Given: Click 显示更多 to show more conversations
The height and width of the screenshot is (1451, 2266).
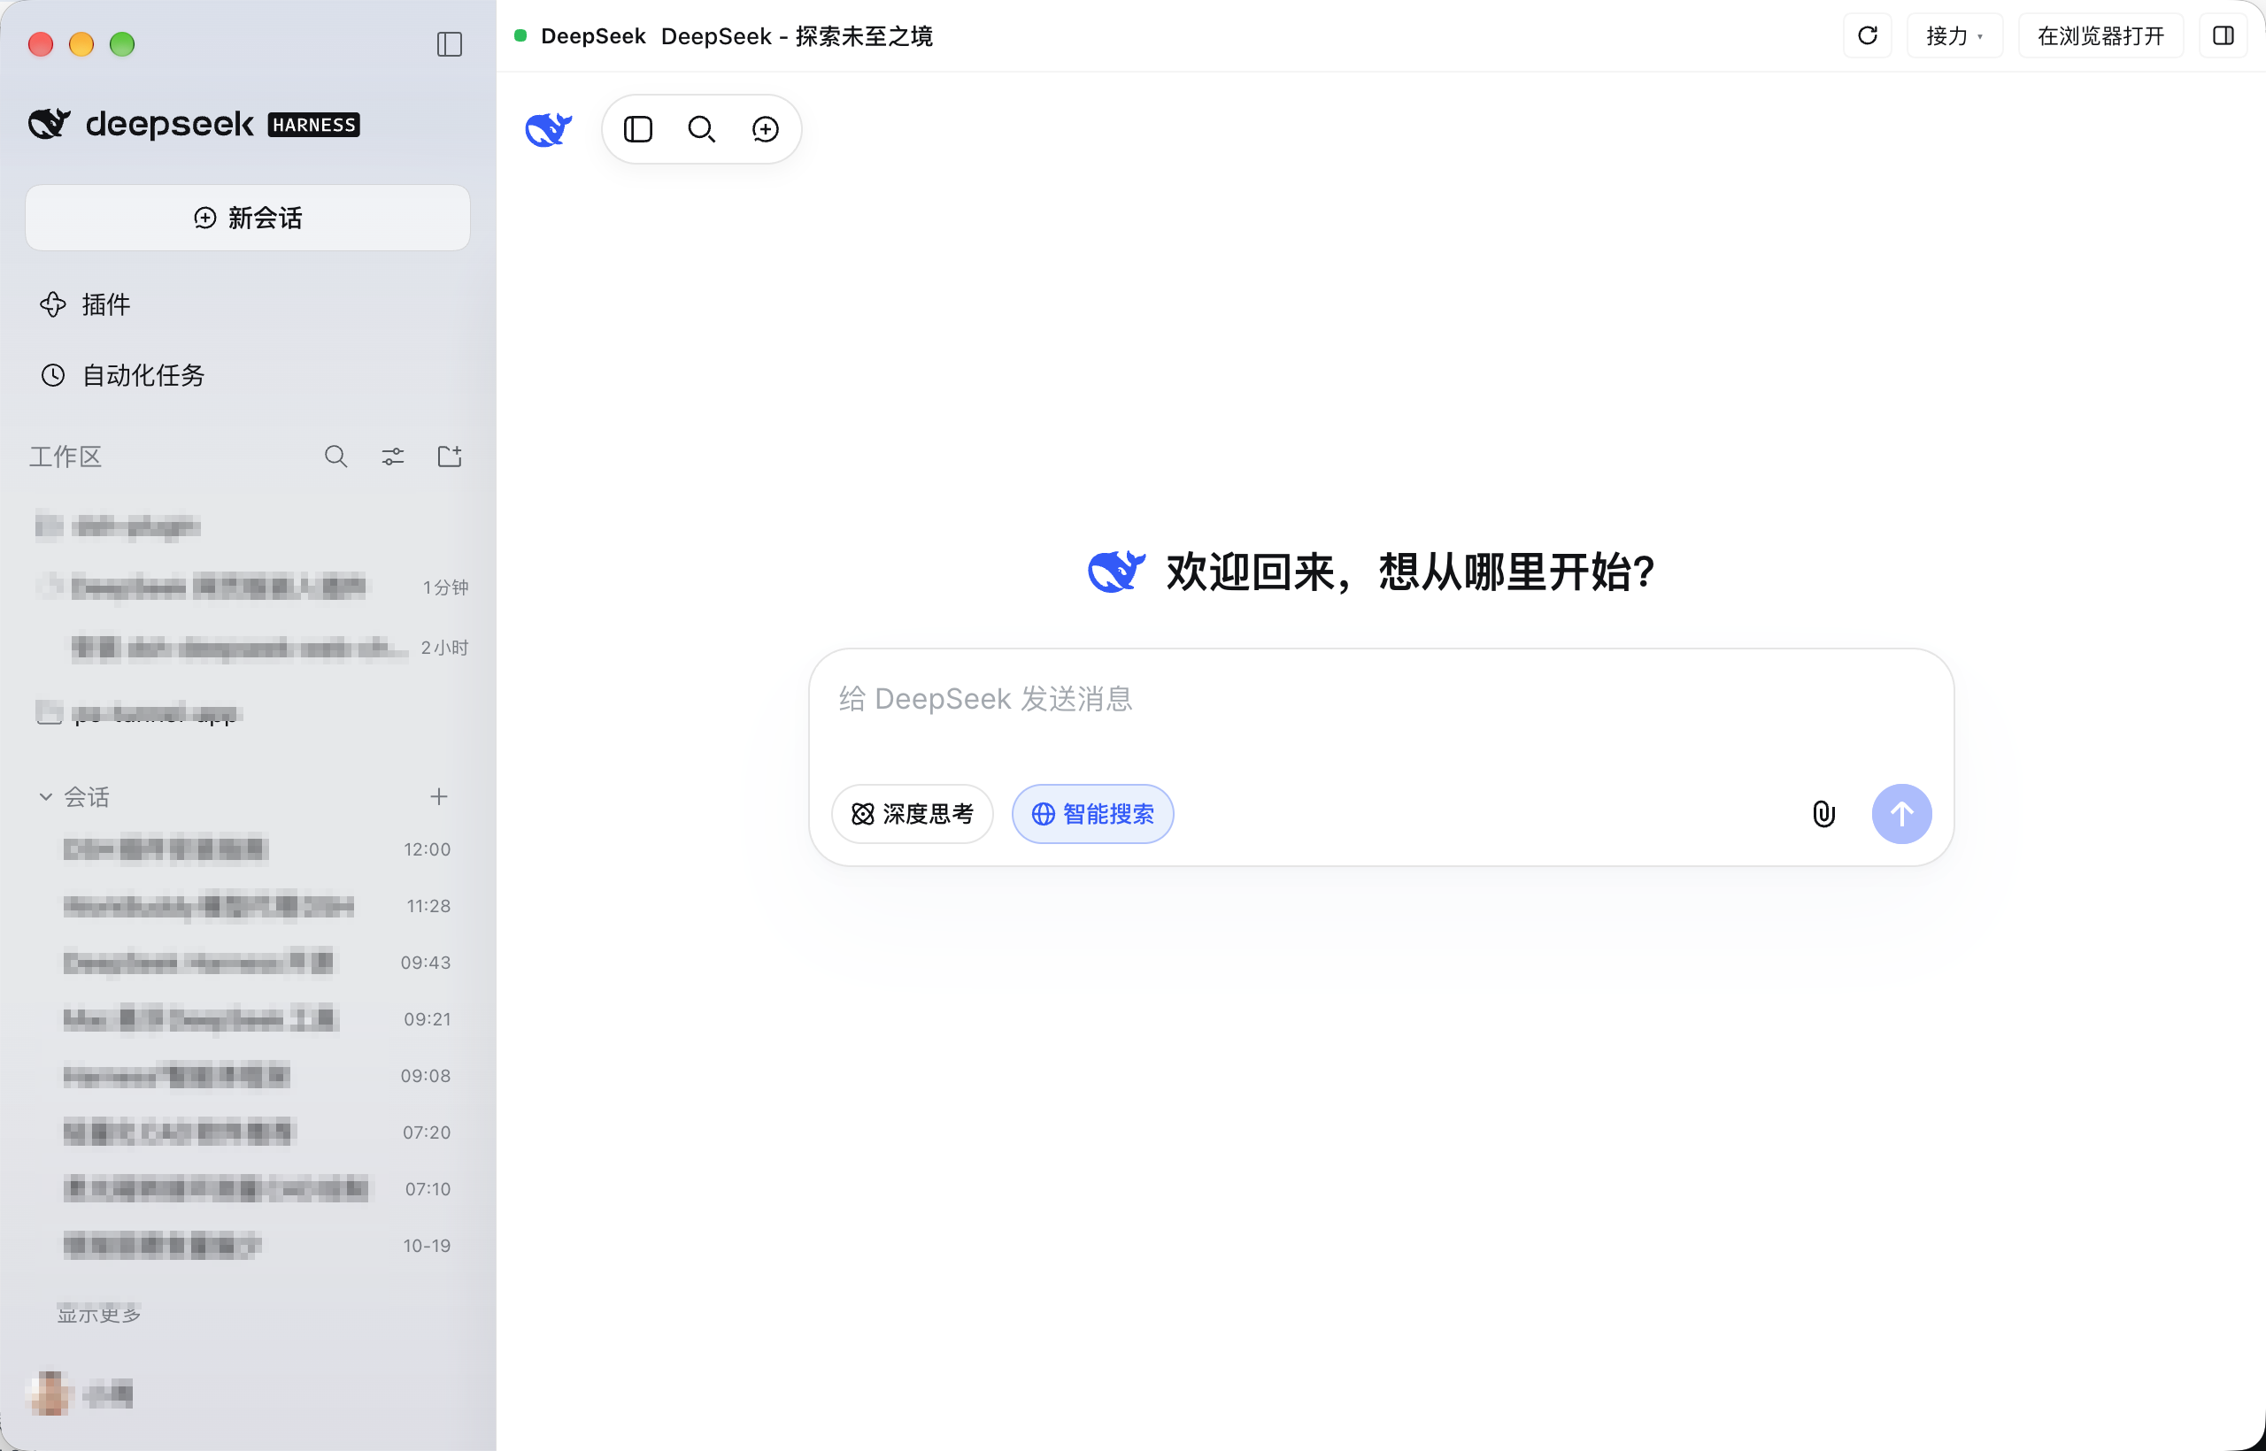Looking at the screenshot, I should tap(99, 1314).
